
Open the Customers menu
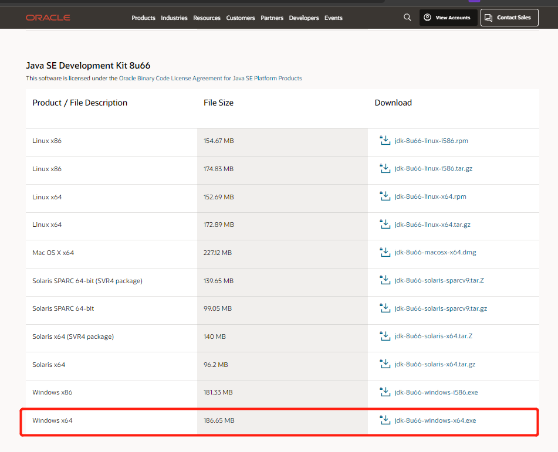click(241, 18)
